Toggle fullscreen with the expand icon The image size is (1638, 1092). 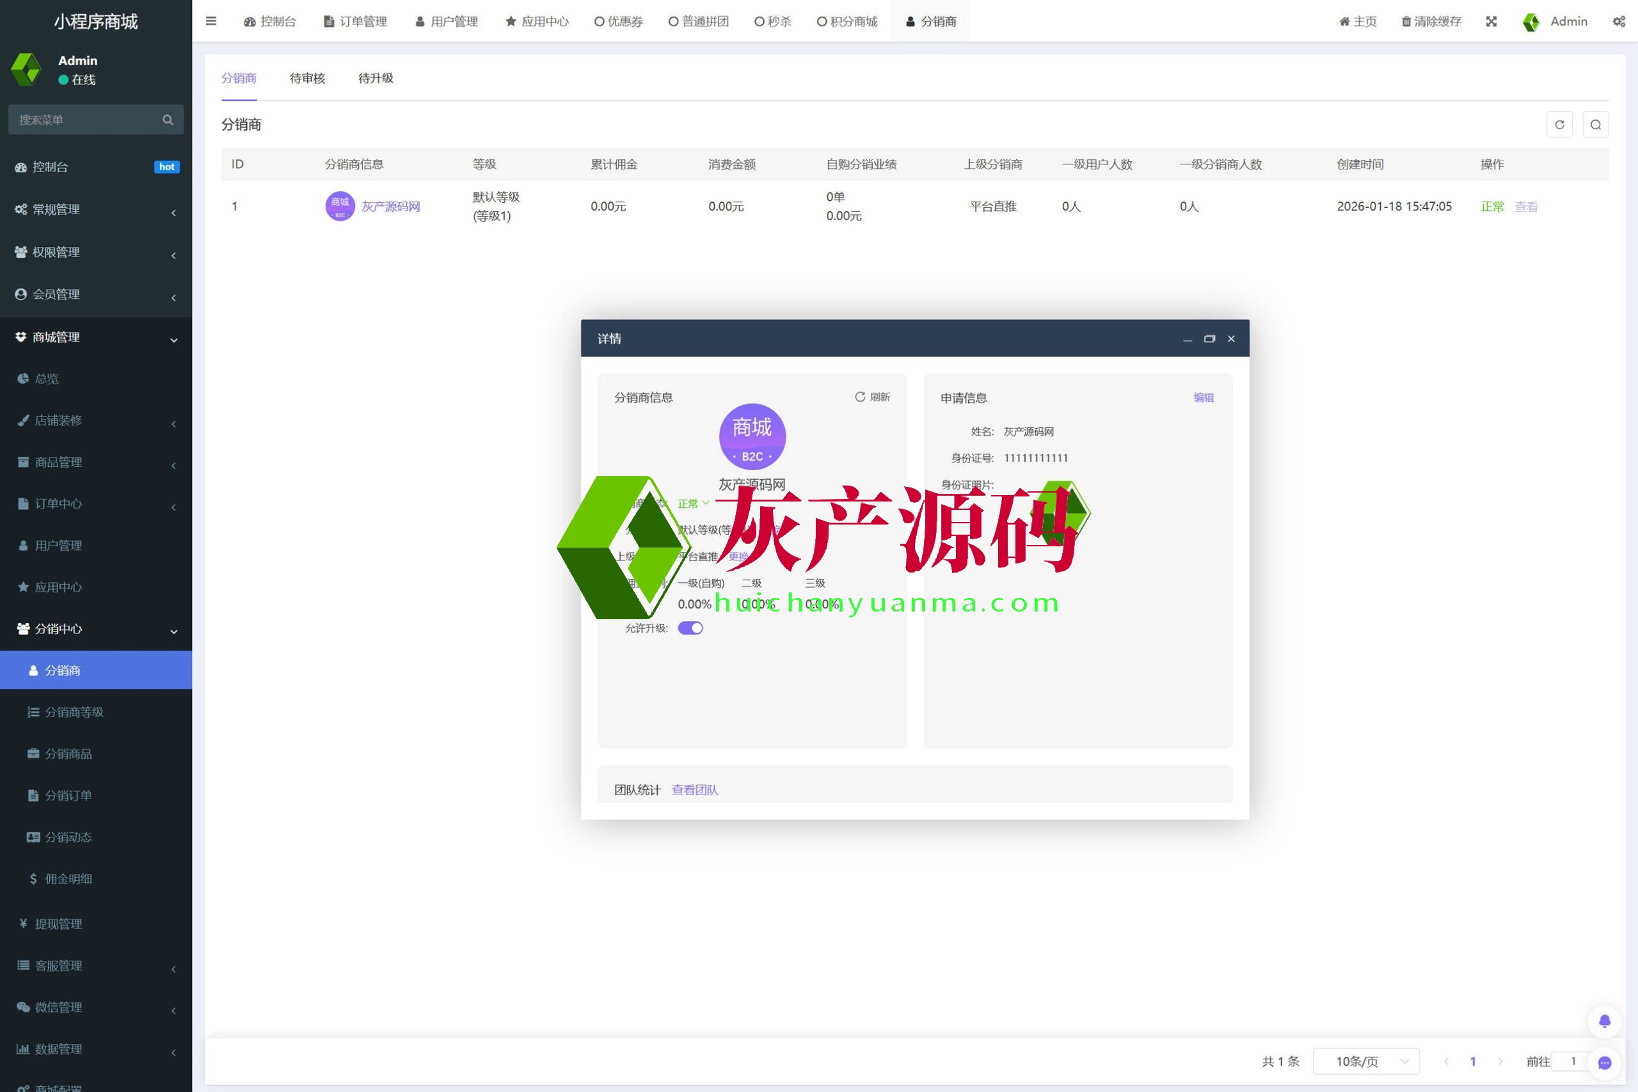tap(1491, 22)
